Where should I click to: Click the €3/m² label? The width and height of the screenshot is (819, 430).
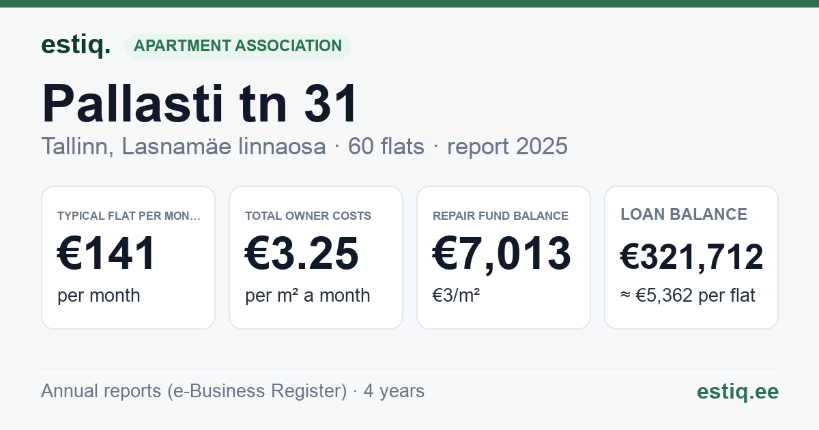click(456, 296)
